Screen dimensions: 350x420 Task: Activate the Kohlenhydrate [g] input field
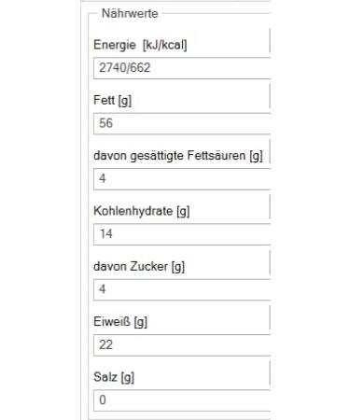coord(182,234)
